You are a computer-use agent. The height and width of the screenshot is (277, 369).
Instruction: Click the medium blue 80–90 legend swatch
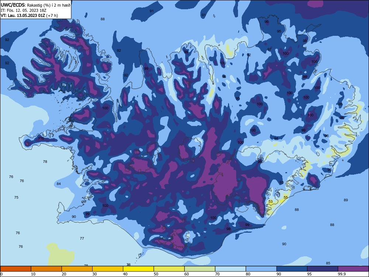pyautogui.click(x=261, y=269)
